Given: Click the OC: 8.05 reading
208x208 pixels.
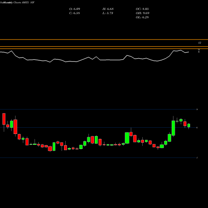Looking at the screenshot, I should 142,9.
